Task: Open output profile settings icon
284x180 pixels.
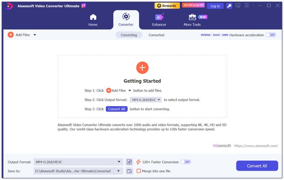Action: (x=129, y=162)
